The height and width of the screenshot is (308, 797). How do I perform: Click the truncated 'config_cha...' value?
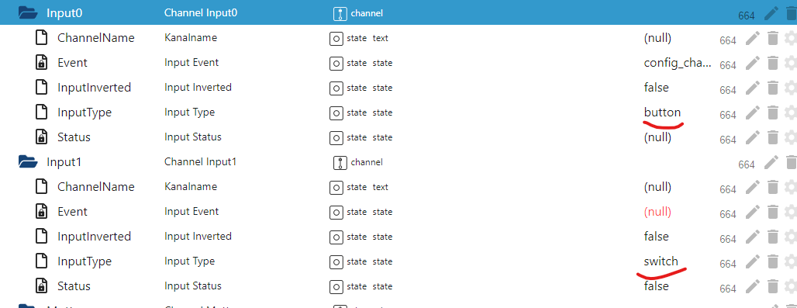click(678, 63)
